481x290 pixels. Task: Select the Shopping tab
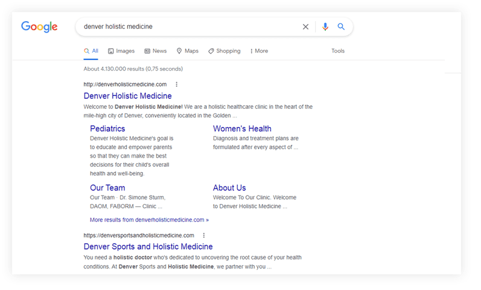225,51
